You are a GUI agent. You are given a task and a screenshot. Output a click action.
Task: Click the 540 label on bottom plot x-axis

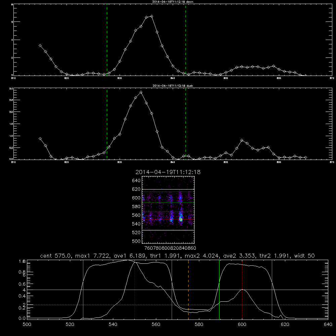click(113, 325)
